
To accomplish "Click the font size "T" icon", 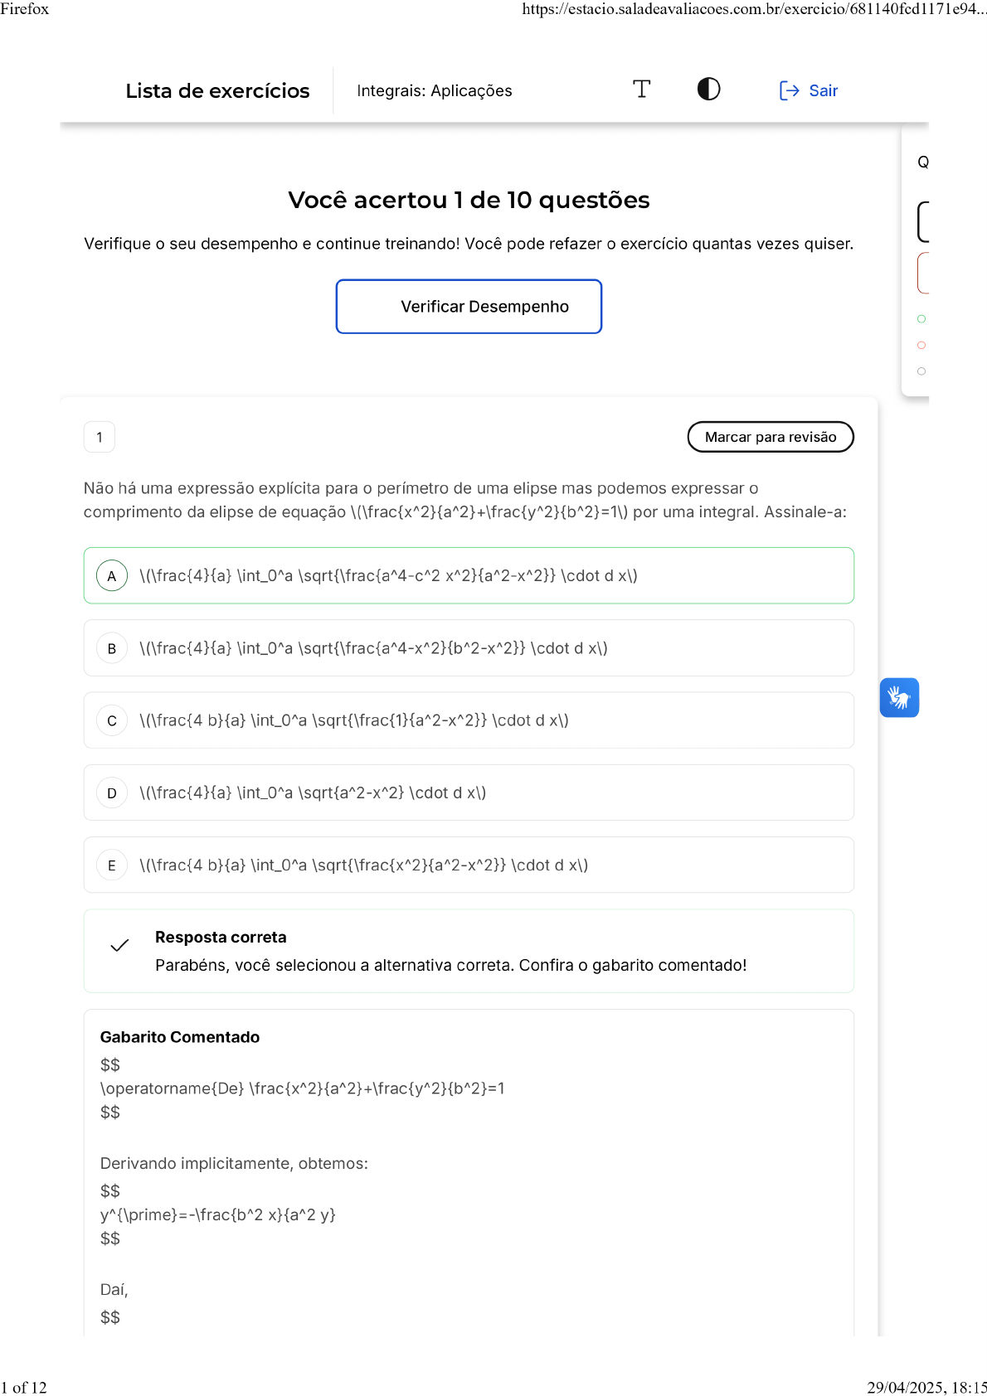I will pyautogui.click(x=641, y=90).
